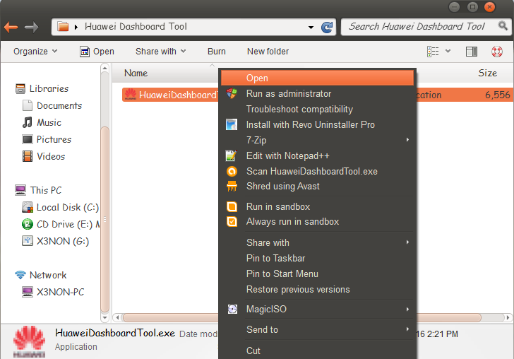Open help via the lifebuoy icon
Screen dimensions: 514x359
coord(497,52)
